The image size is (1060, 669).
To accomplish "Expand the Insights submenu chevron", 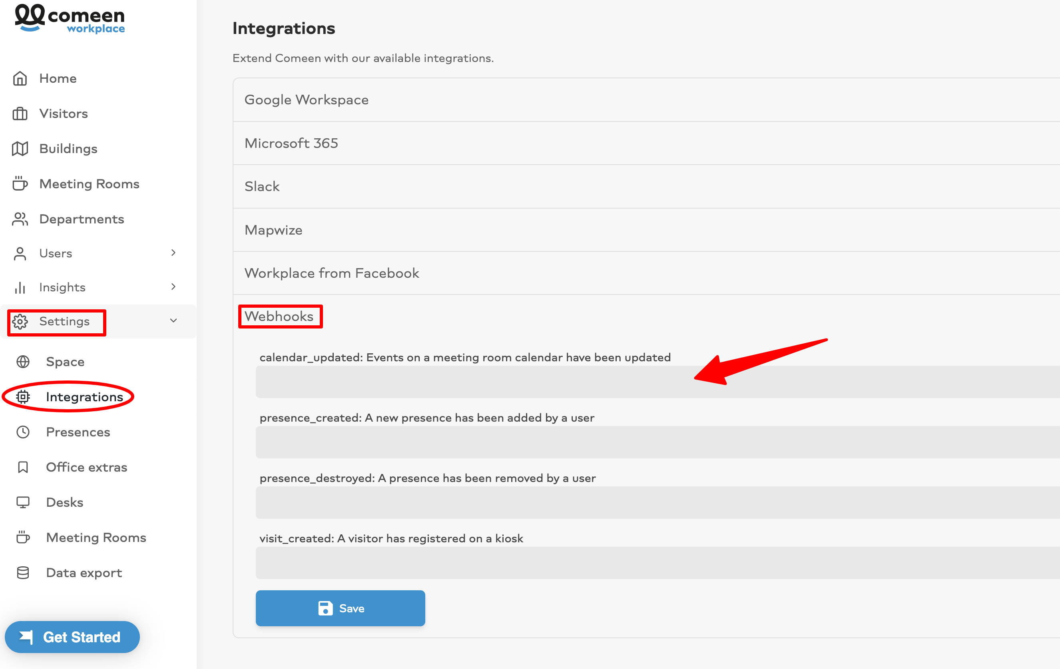I will (x=173, y=287).
